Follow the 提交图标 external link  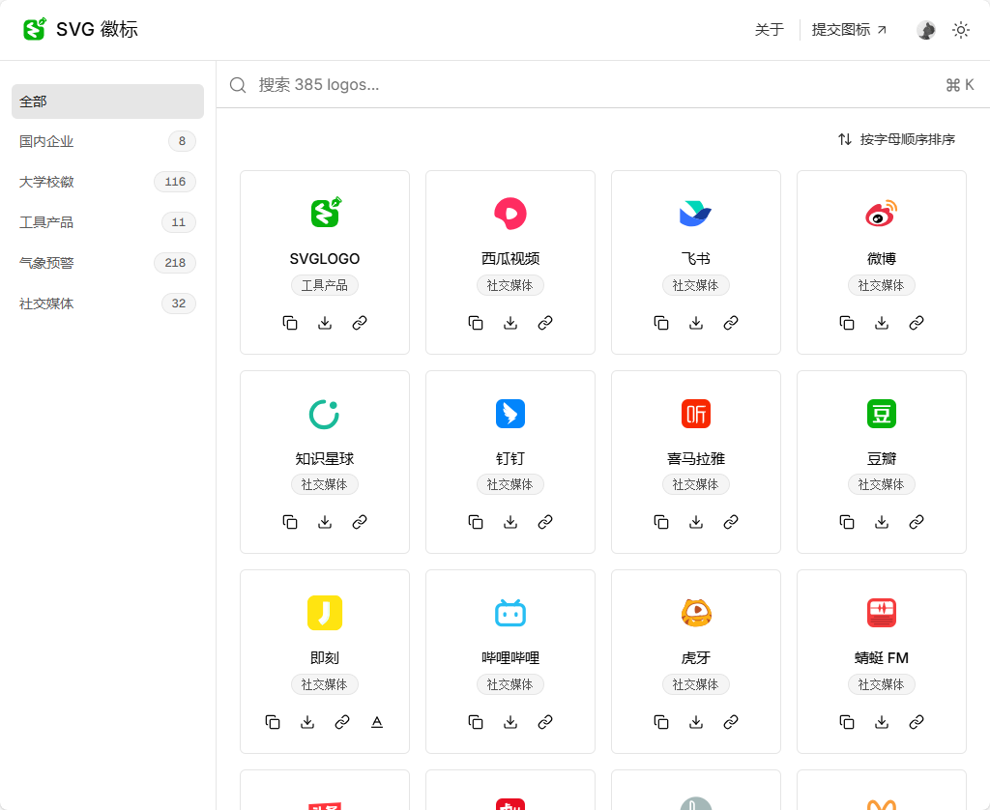849,30
